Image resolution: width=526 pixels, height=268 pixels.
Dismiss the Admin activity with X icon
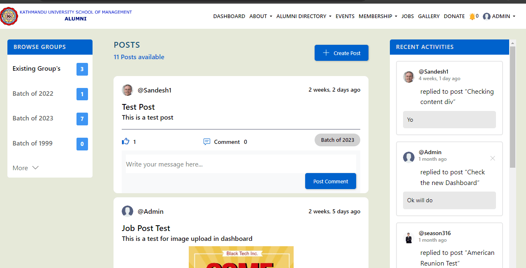493,158
